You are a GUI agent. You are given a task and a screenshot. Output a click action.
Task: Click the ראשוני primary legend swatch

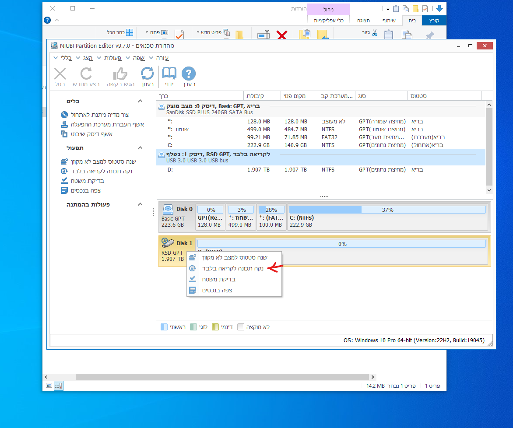click(164, 327)
